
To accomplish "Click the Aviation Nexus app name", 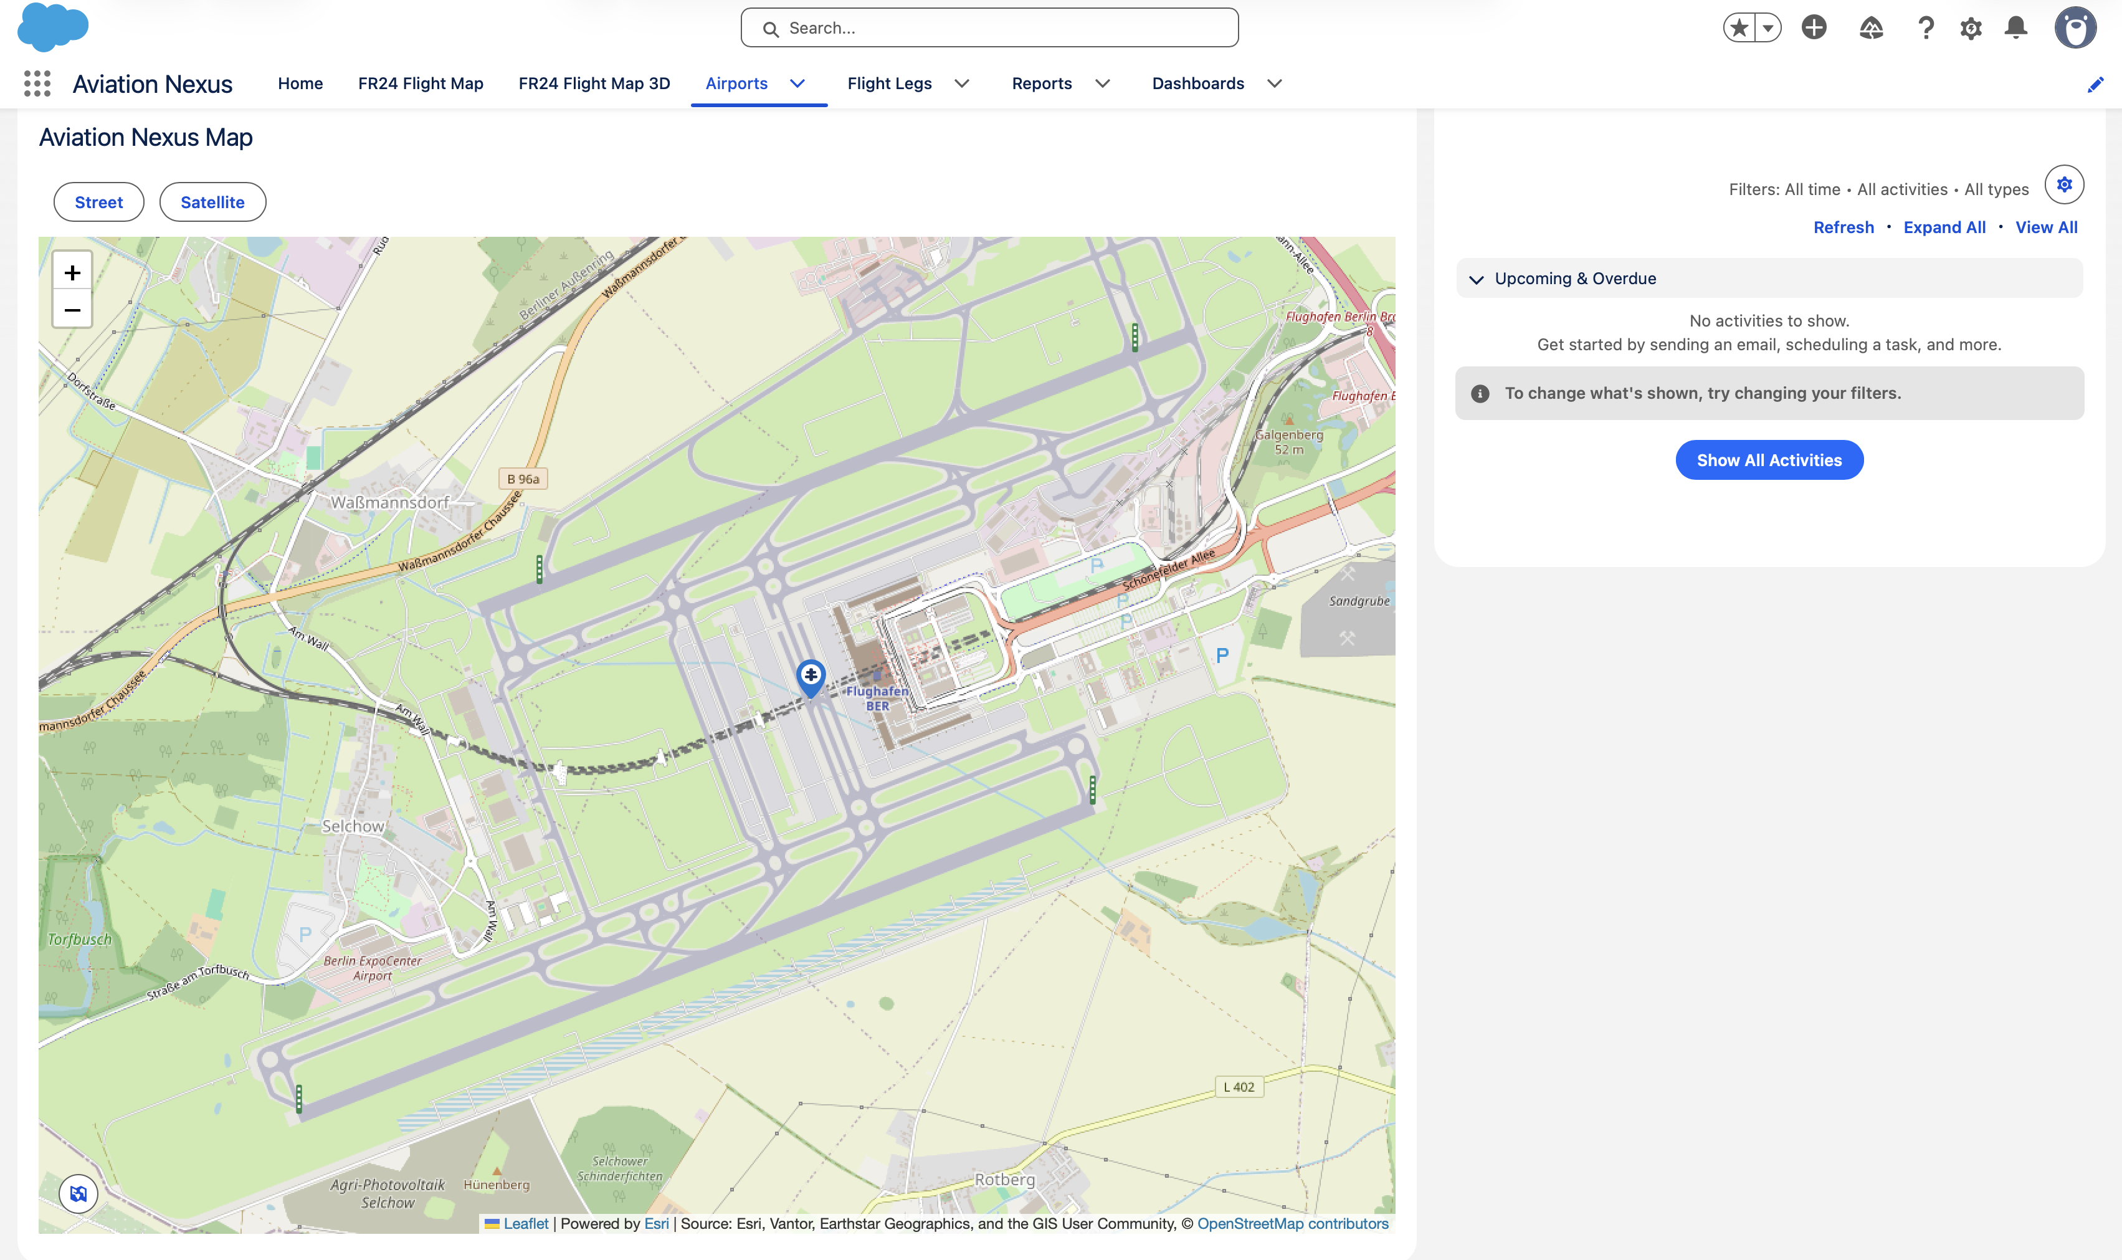I will [153, 84].
